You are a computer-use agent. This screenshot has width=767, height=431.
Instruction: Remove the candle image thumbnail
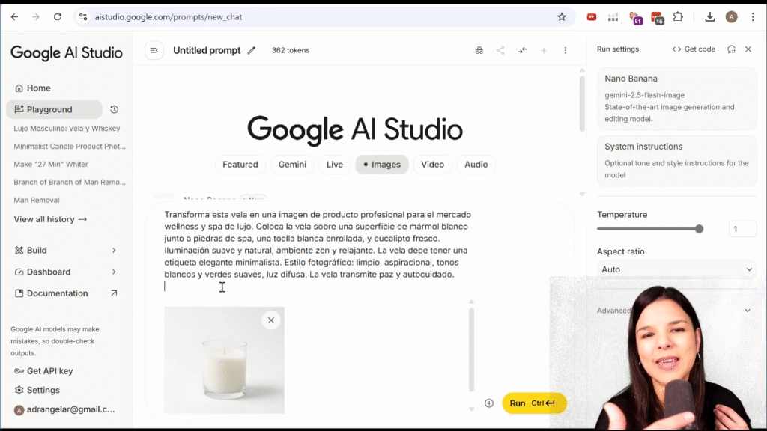coord(271,320)
